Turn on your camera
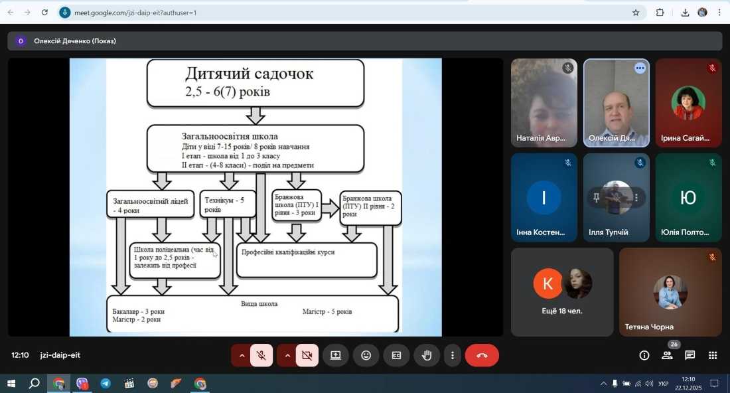 307,355
